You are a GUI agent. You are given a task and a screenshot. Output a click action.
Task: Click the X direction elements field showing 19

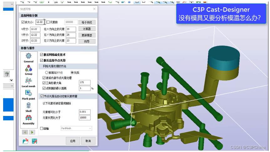71,29
